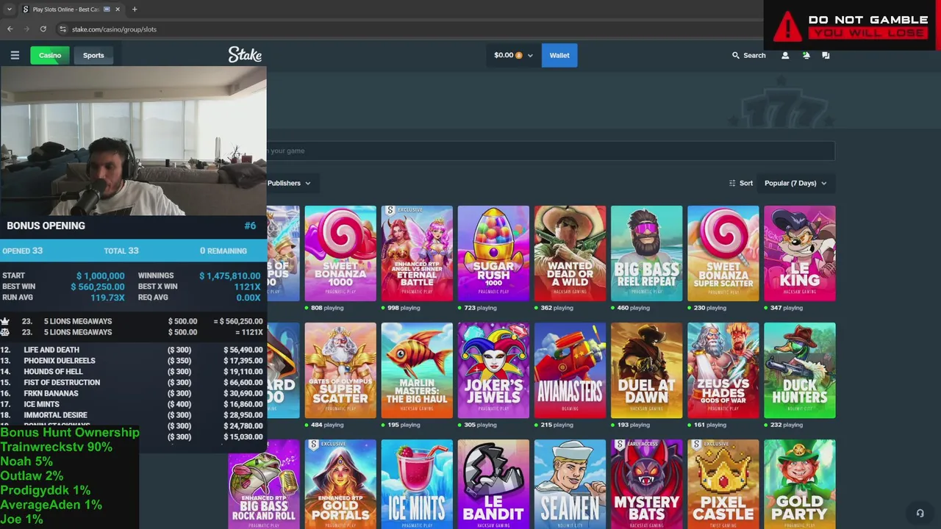
Task: Open Gold Party game
Action: point(799,484)
